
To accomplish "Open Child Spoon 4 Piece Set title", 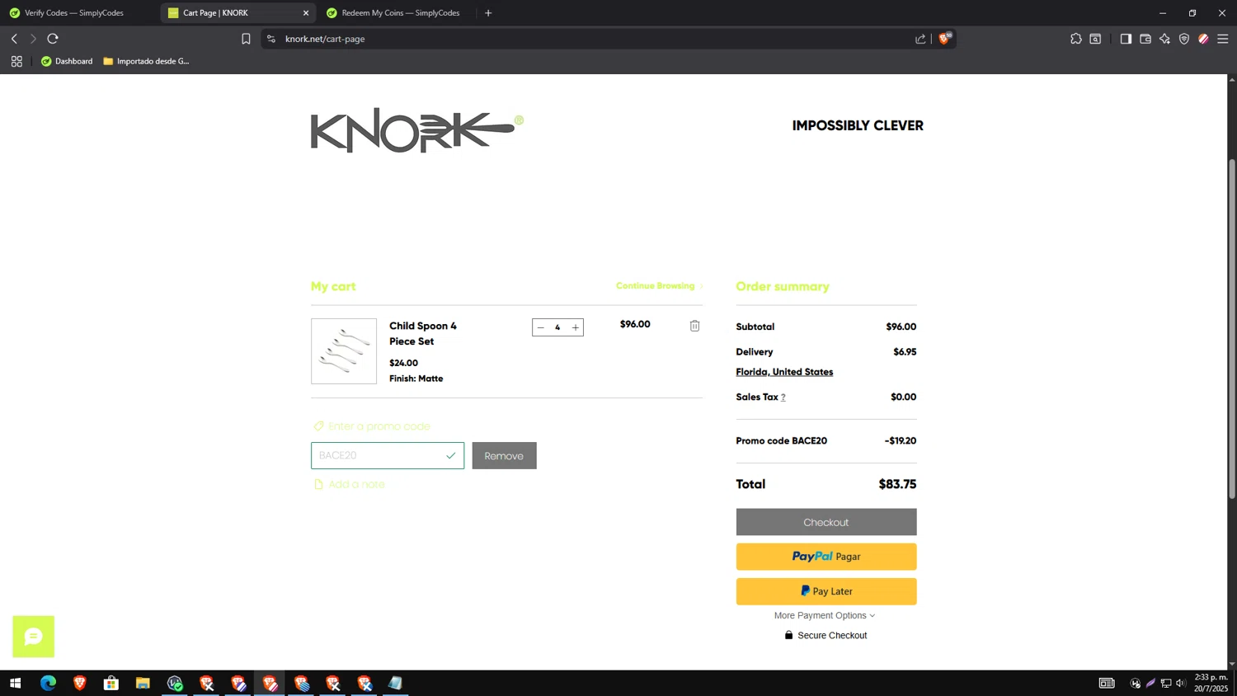I will (422, 333).
